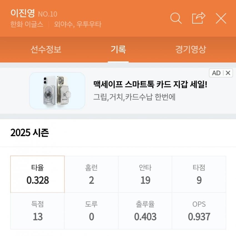
Task: Select the 타율 0.328 stat cell
Action: pyautogui.click(x=37, y=174)
